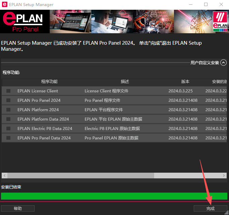Click the left arrow of the horizontal scrollbar
The image size is (229, 215).
(x=4, y=175)
